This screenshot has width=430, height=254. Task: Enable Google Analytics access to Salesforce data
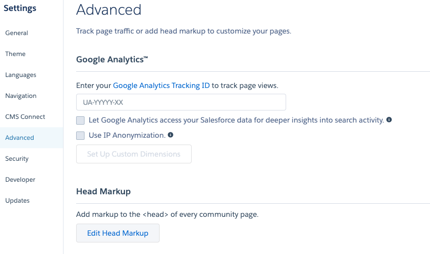(x=80, y=120)
